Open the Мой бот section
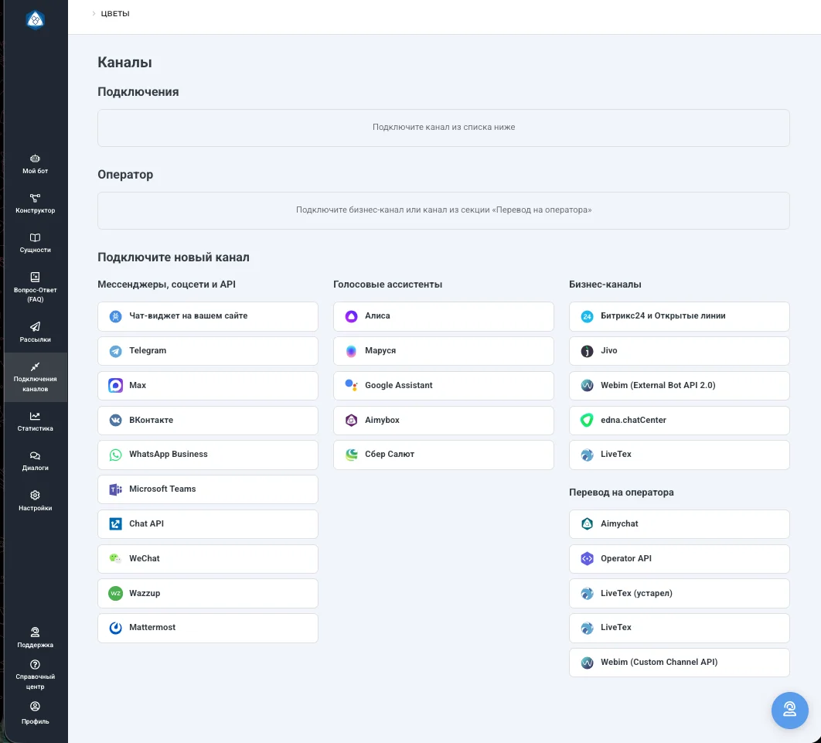Screen dimensions: 821x743 tap(35, 164)
